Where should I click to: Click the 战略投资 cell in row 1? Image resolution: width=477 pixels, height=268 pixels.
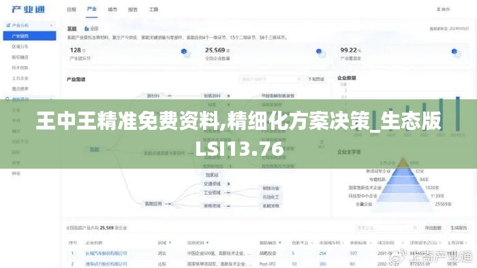[x=268, y=253]
